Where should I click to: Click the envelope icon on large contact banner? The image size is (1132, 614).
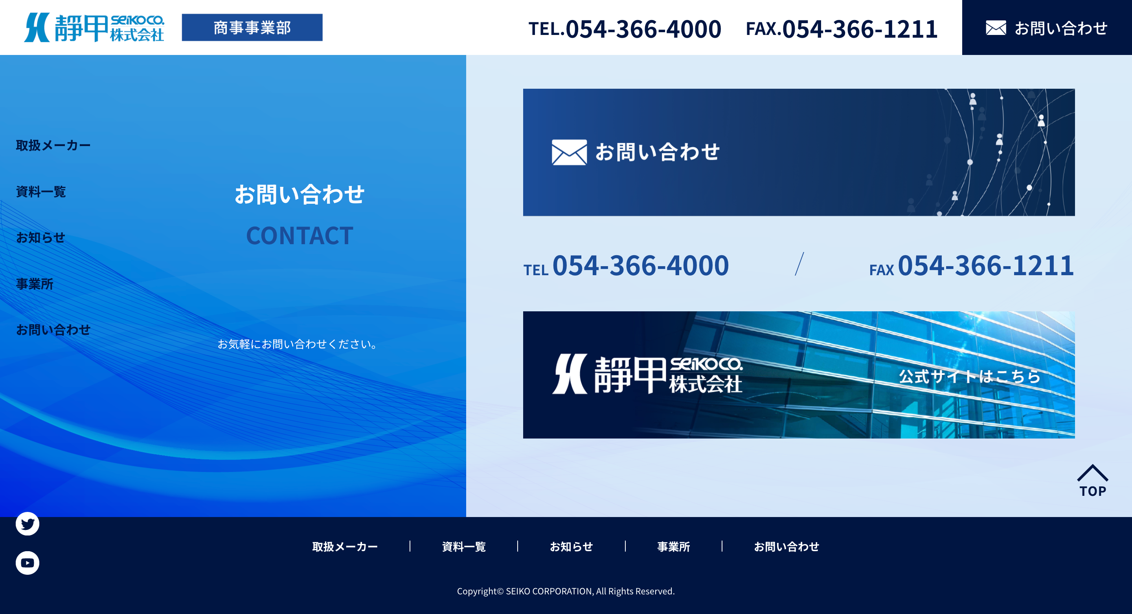569,152
